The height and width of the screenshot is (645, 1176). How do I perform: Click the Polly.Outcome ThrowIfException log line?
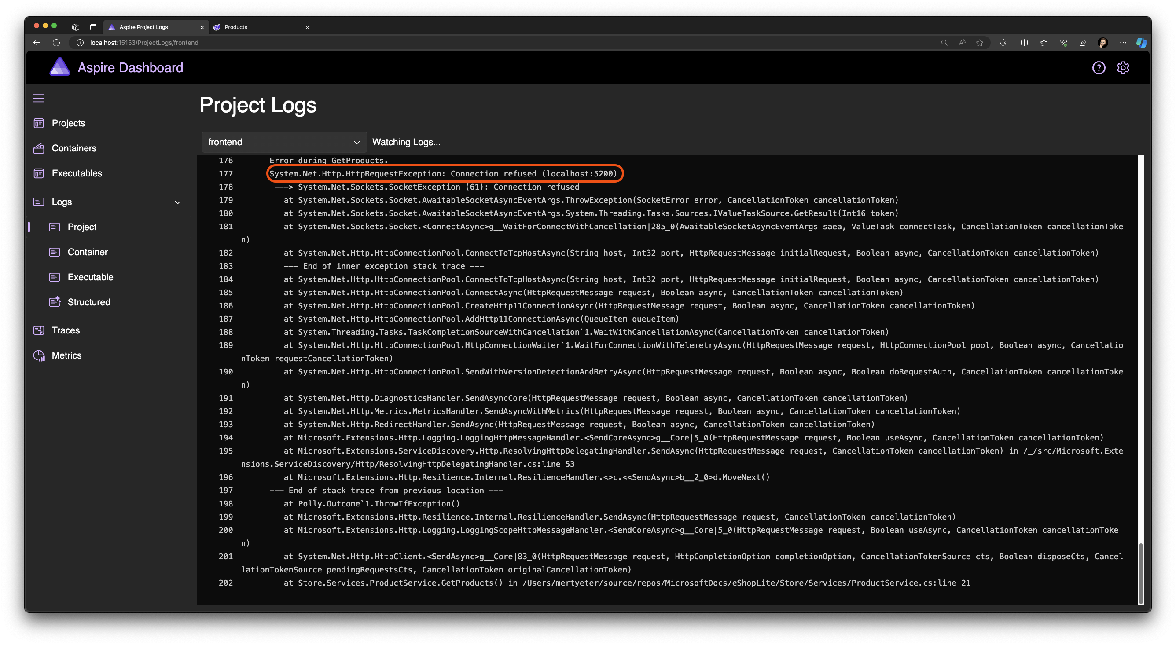(x=371, y=503)
